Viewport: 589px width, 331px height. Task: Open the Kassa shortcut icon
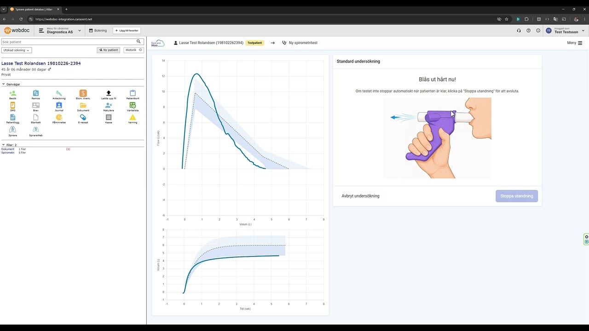109,117
